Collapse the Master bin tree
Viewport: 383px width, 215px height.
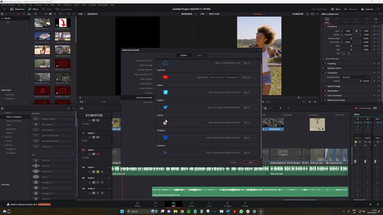click(x=2, y=18)
